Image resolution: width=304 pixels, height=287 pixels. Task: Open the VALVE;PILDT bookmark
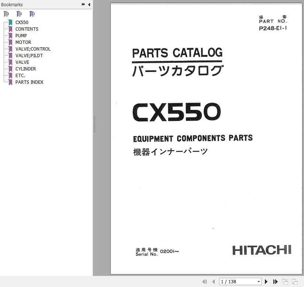pos(29,55)
